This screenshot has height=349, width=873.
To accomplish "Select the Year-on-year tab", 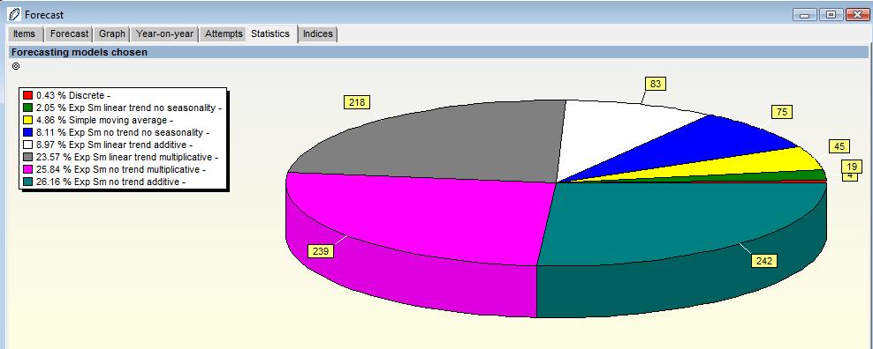I will 165,33.
